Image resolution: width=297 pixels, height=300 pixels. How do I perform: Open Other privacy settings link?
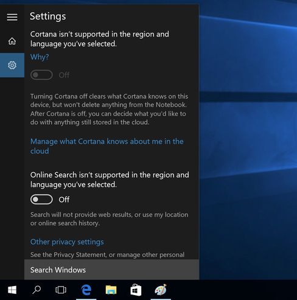coord(67,242)
